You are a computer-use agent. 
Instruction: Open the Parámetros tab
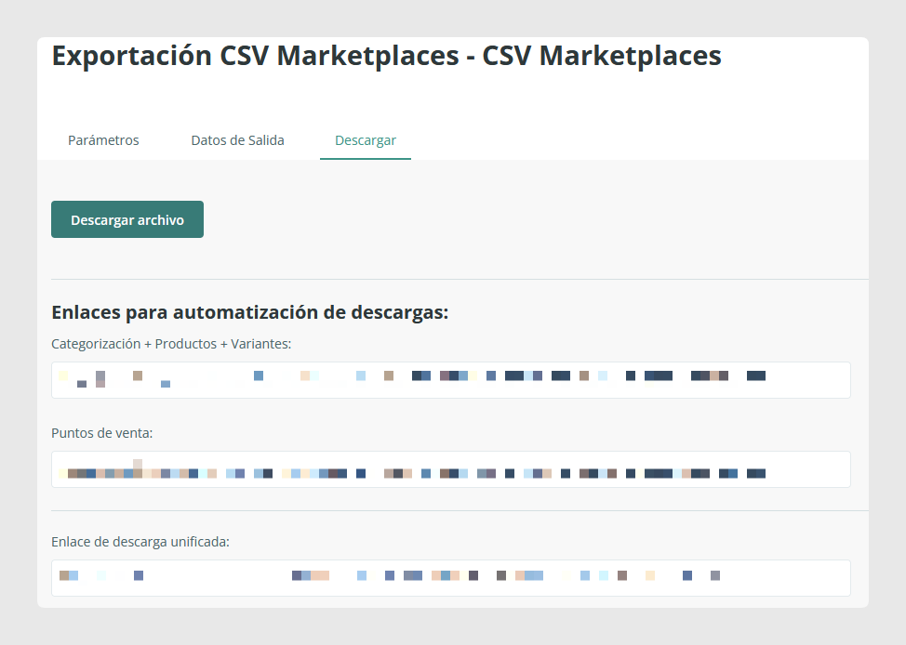103,140
